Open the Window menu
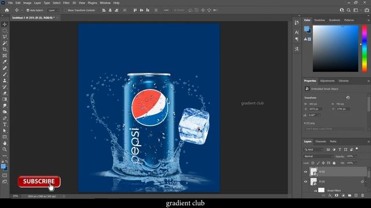 pos(105,3)
